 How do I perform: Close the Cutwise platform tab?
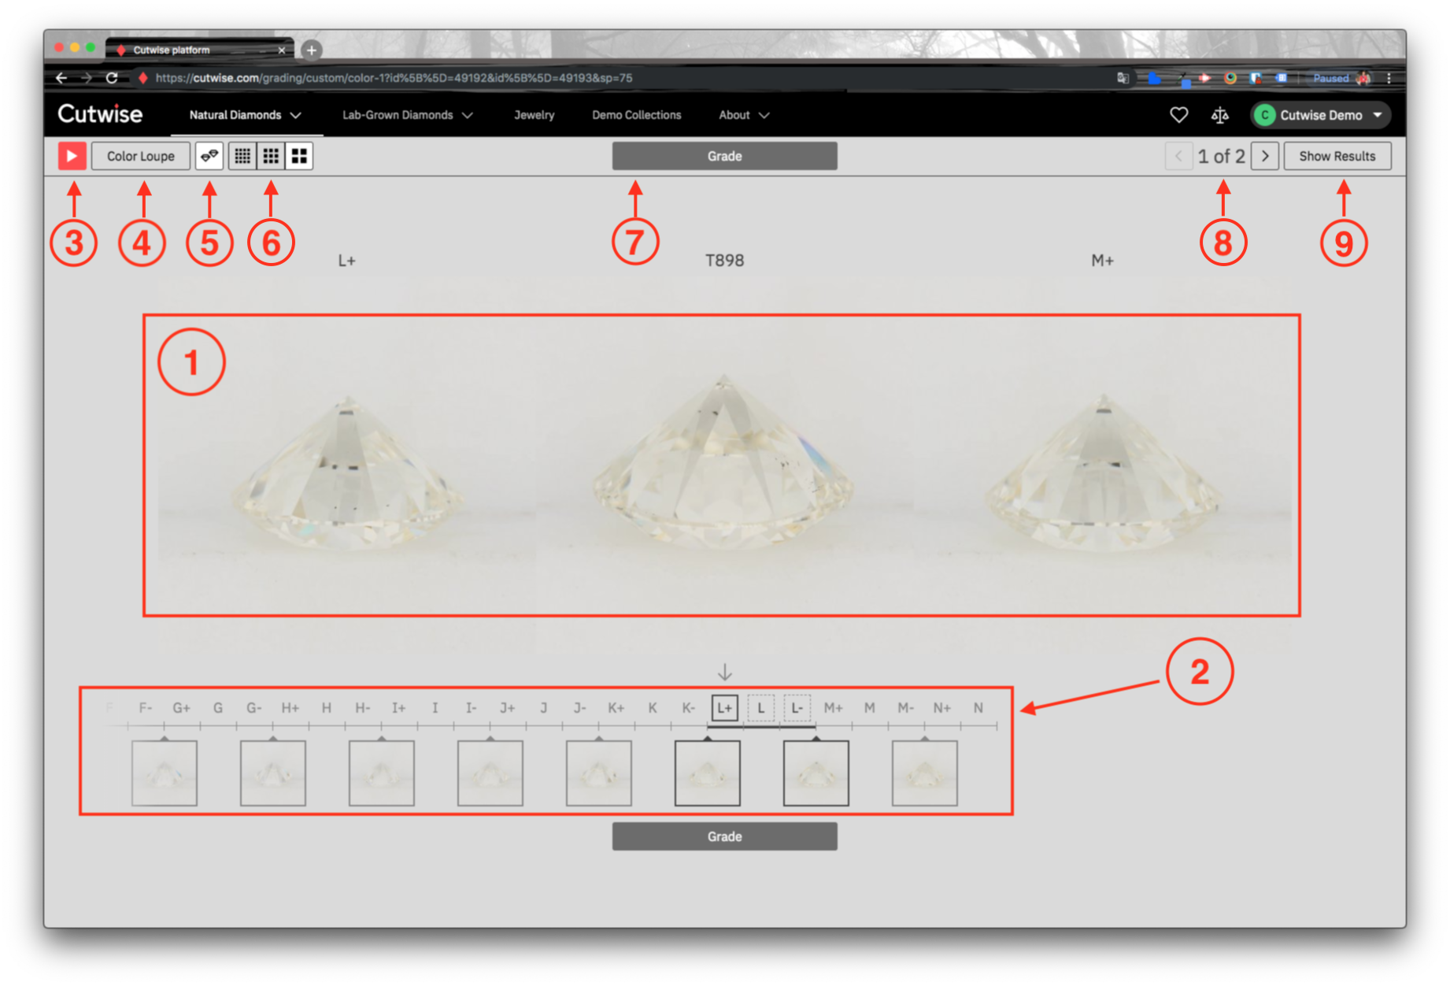[x=282, y=50]
